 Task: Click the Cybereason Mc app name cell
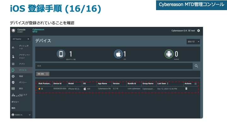click(104, 88)
